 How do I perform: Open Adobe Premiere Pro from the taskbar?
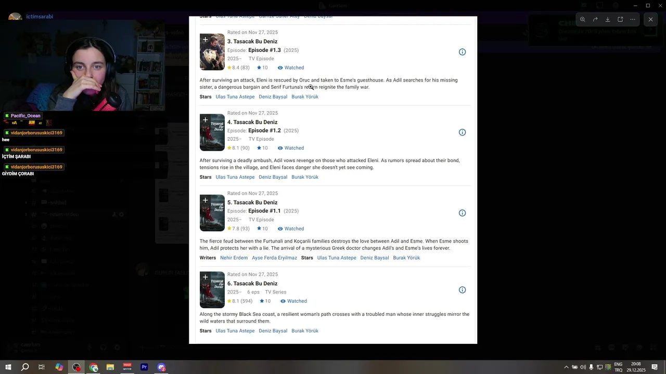[x=144, y=367]
